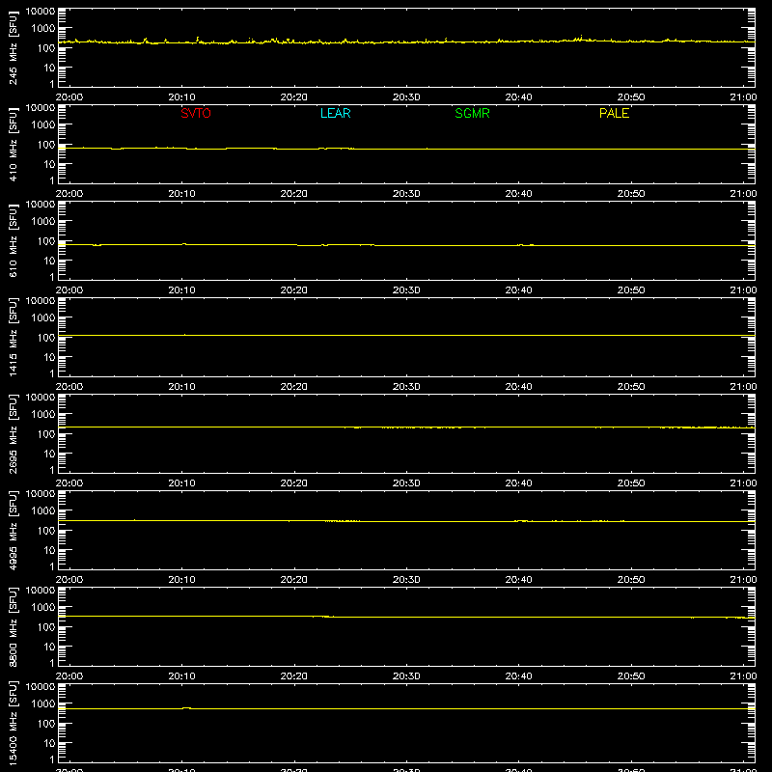
Task: Select the 8800 MHz [SFU] axis title
Action: pyautogui.click(x=14, y=626)
